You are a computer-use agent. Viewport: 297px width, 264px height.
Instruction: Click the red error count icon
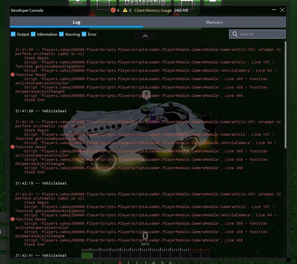[113, 10]
